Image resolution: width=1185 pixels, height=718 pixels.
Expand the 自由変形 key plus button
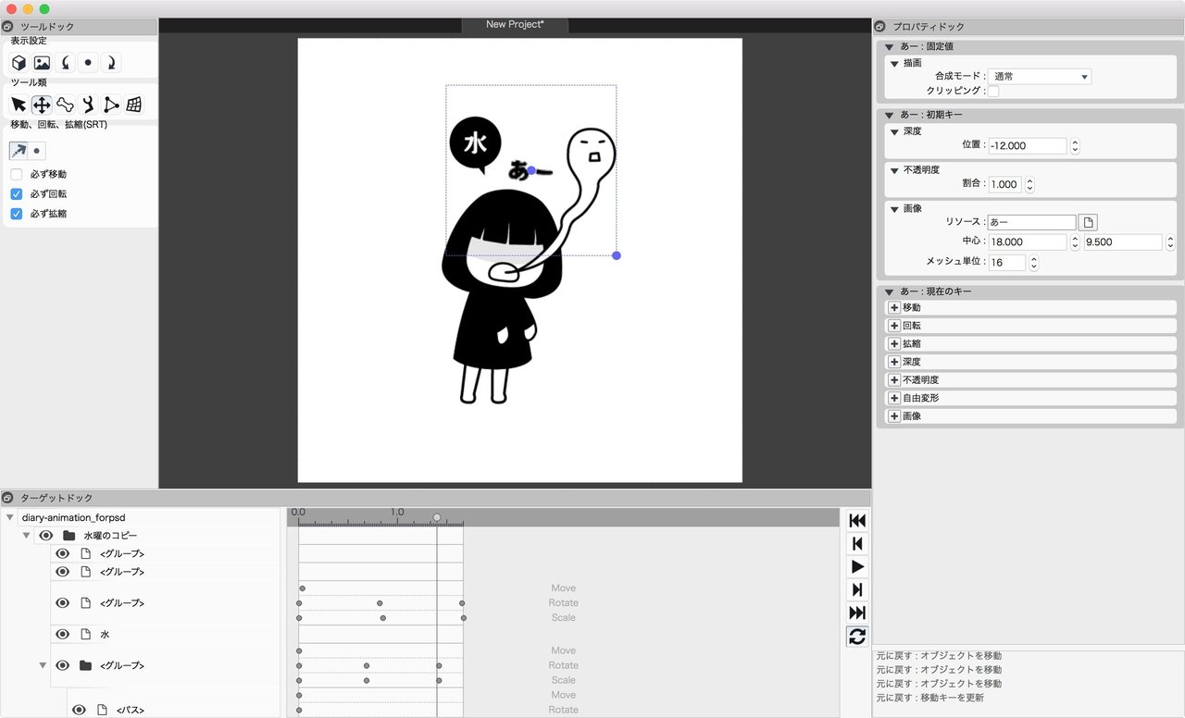pyautogui.click(x=894, y=398)
